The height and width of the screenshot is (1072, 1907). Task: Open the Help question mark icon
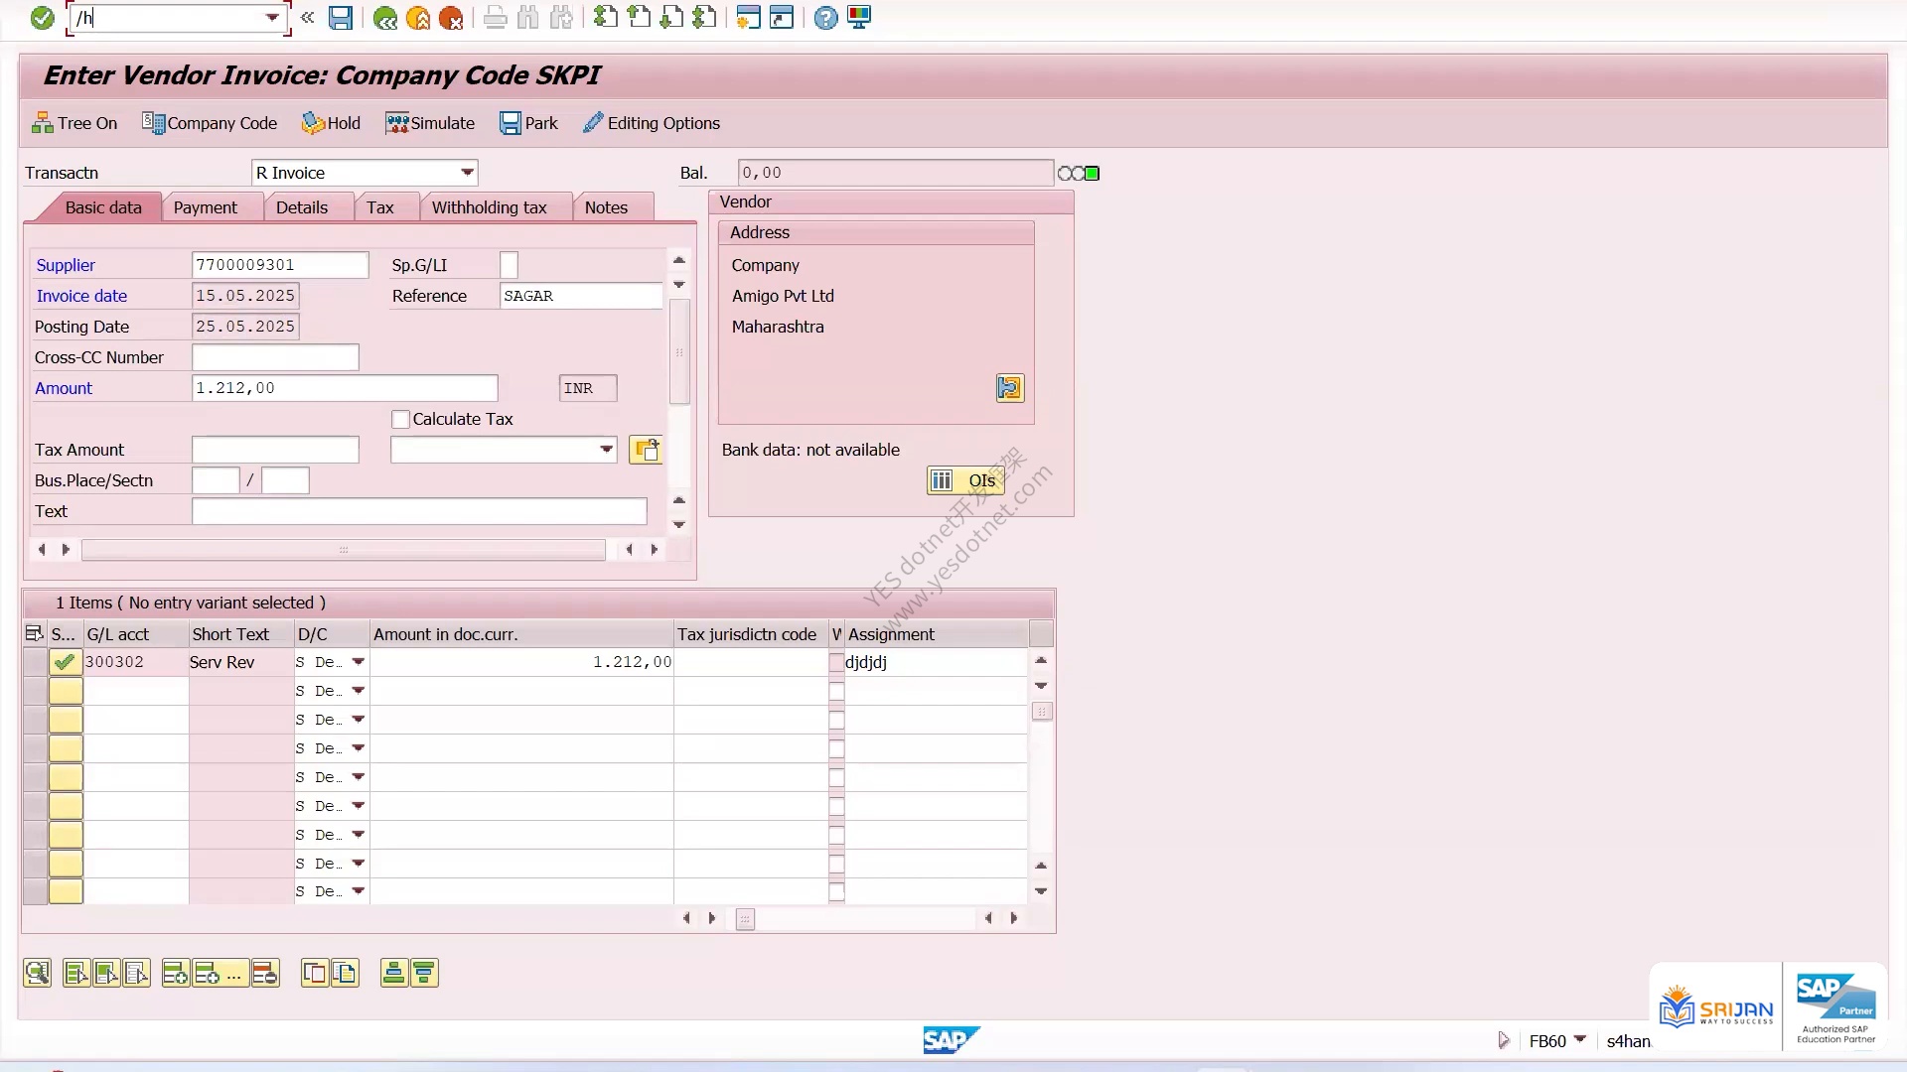(825, 18)
